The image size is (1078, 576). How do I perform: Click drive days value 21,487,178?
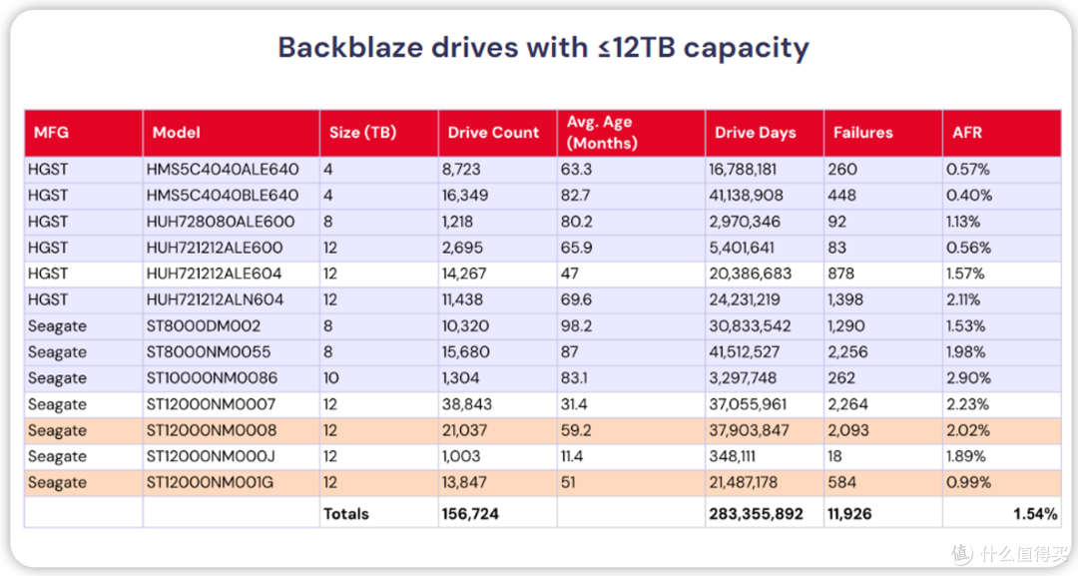tap(744, 482)
